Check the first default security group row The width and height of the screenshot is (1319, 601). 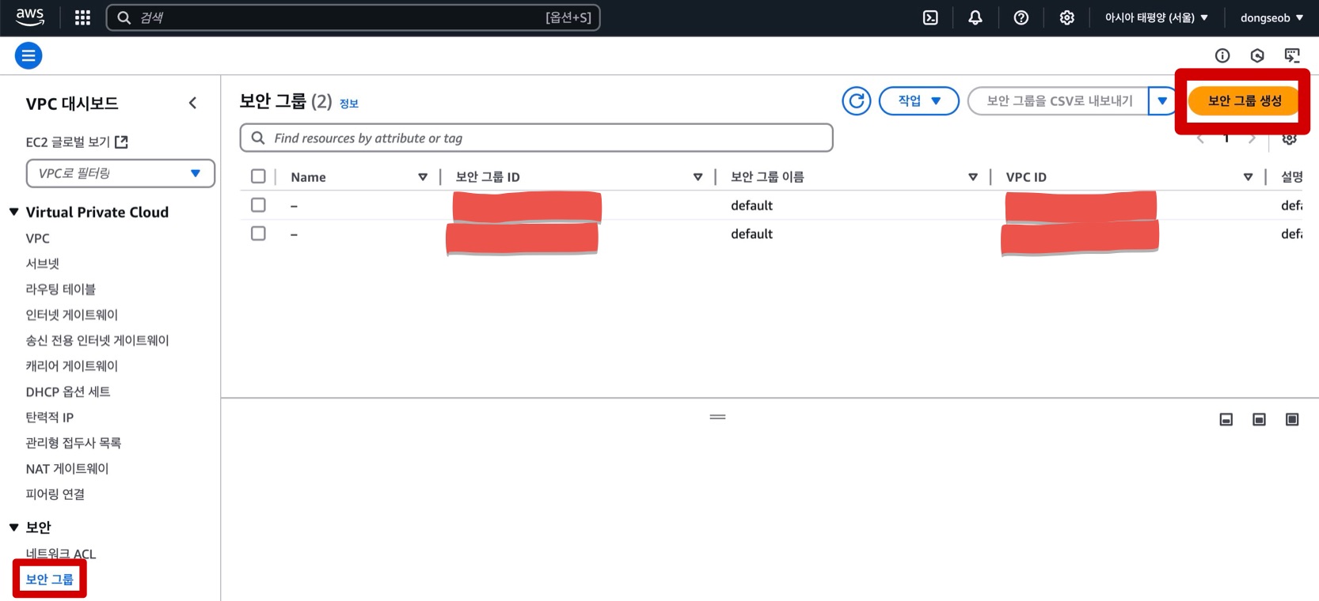258,205
